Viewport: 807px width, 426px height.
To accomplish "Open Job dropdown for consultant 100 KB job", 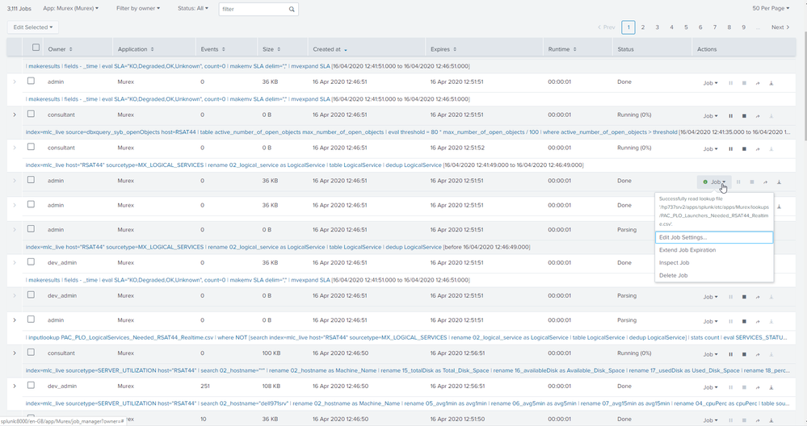I will point(710,354).
